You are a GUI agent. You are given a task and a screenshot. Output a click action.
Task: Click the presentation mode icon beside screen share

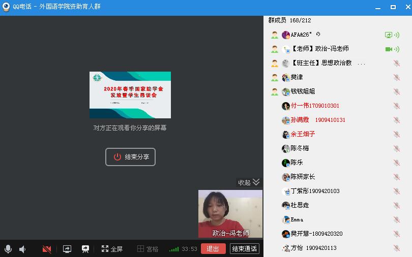[x=85, y=249]
